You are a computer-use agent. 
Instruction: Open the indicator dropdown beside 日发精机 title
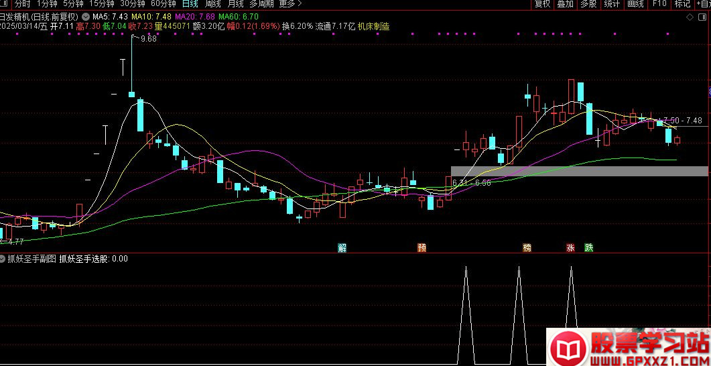pyautogui.click(x=85, y=16)
